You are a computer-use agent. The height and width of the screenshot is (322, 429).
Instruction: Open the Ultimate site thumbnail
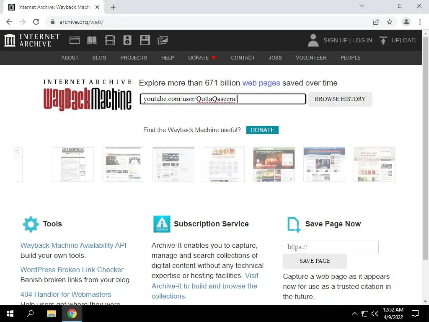pyautogui.click(x=73, y=164)
